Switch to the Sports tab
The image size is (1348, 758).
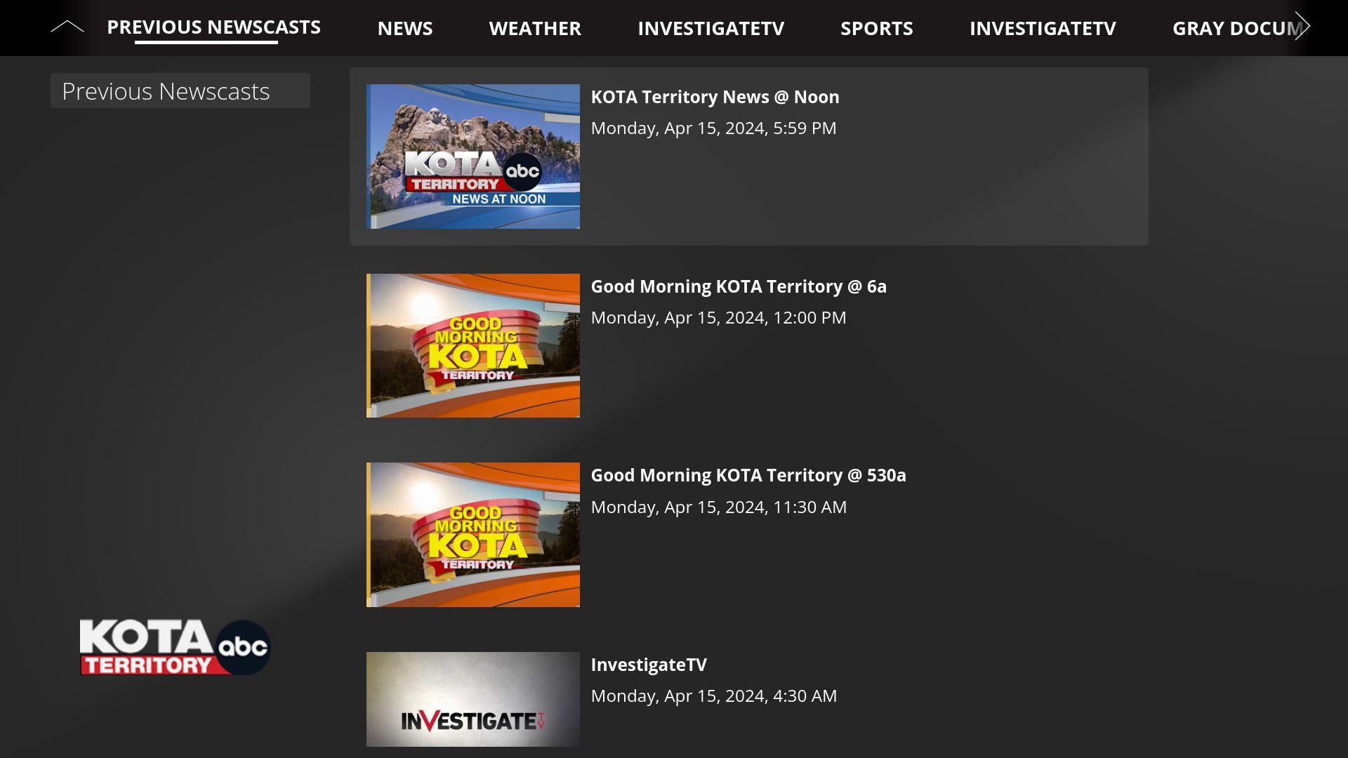pyautogui.click(x=877, y=28)
